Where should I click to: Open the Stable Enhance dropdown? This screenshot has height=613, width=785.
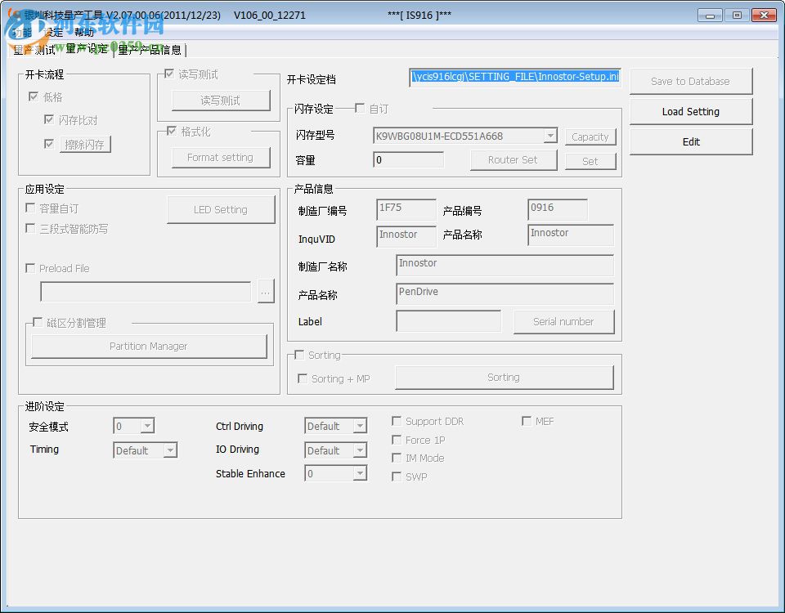point(360,473)
